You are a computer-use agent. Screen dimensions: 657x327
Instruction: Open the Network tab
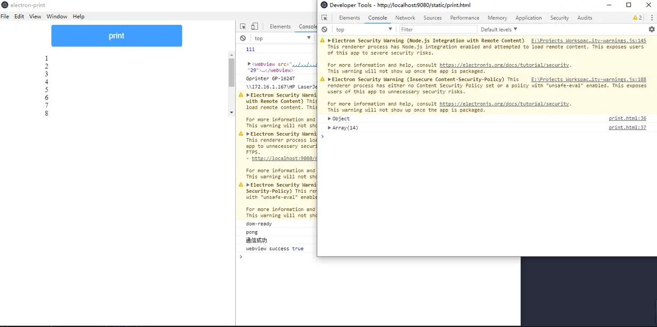click(405, 17)
